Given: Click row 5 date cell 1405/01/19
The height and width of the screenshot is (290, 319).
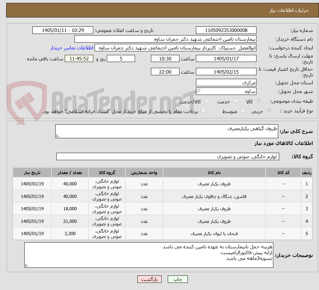Looking at the screenshot, I should 32,233.
